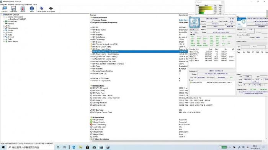Select the Processor Name row
This screenshot has height=150, width=268.
pyautogui.click(x=139, y=20)
